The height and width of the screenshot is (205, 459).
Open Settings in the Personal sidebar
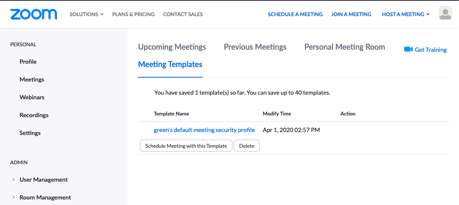click(30, 133)
